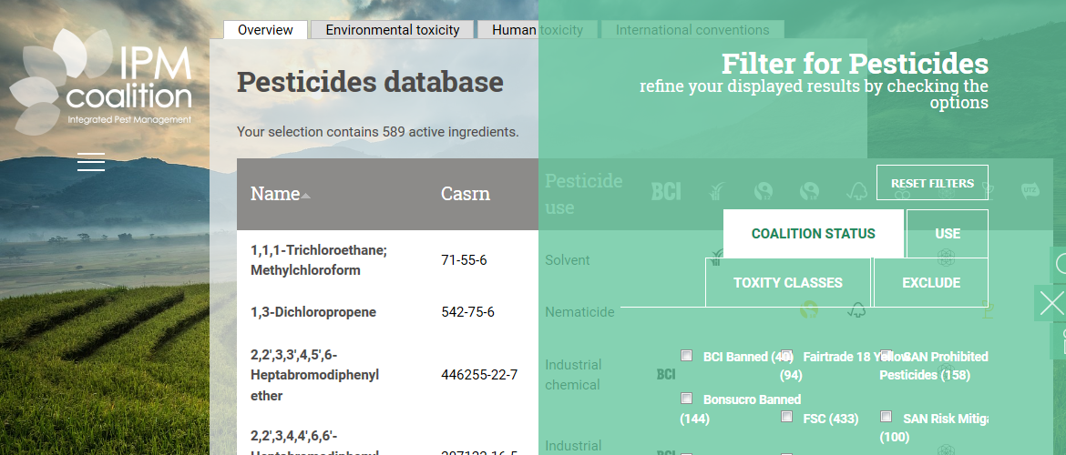Click the Name column header
This screenshot has height=455, width=1066.
click(275, 194)
